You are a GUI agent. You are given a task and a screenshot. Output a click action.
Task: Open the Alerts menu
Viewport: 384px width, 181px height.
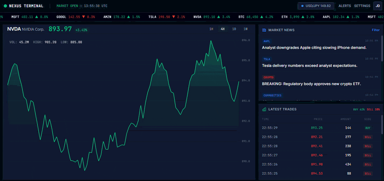(345, 6)
